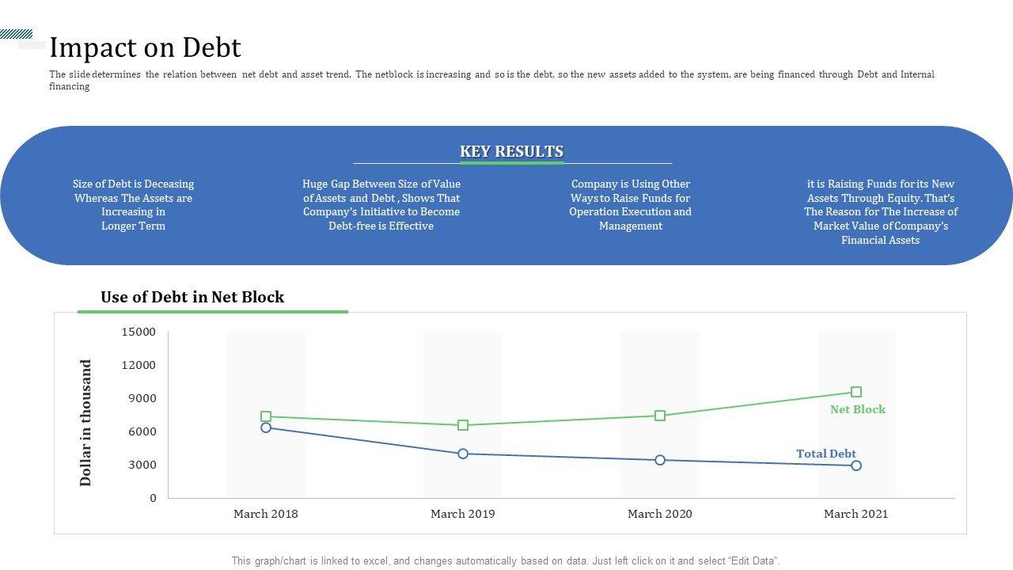Click the KEY RESULTS heading
The width and height of the screenshot is (1013, 570).
point(511,151)
